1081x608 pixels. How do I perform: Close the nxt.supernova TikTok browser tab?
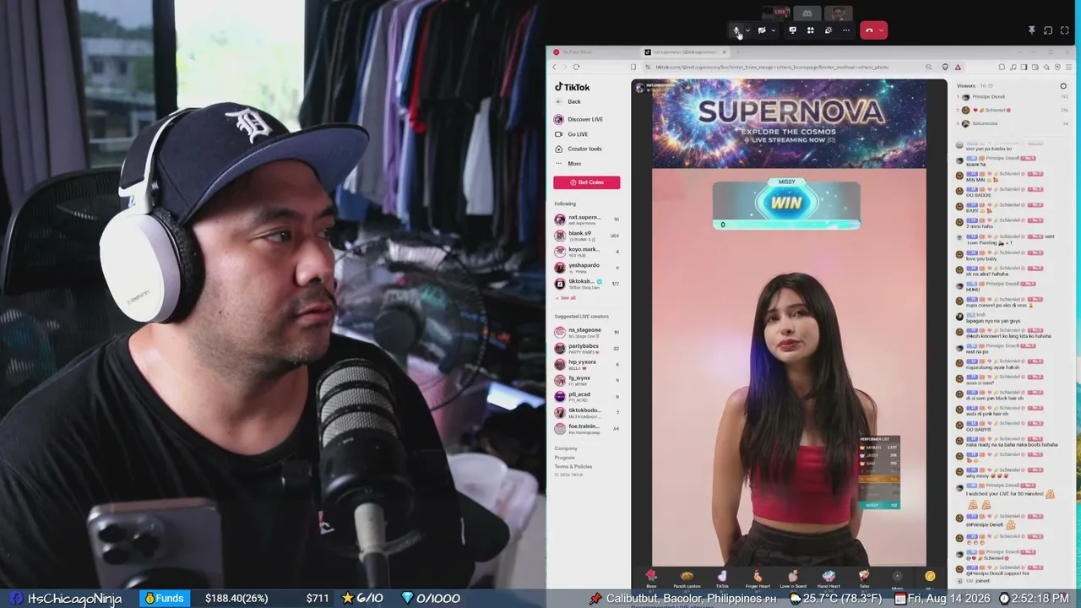pyautogui.click(x=725, y=52)
